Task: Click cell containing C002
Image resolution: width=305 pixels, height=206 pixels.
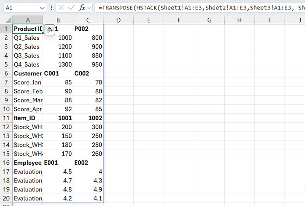Action: (x=88, y=73)
